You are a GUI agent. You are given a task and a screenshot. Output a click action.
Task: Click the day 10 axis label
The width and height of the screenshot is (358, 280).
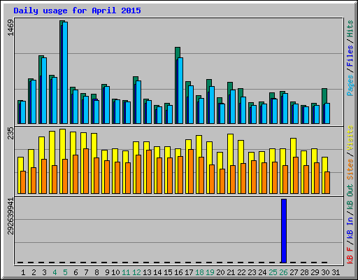click(x=115, y=272)
